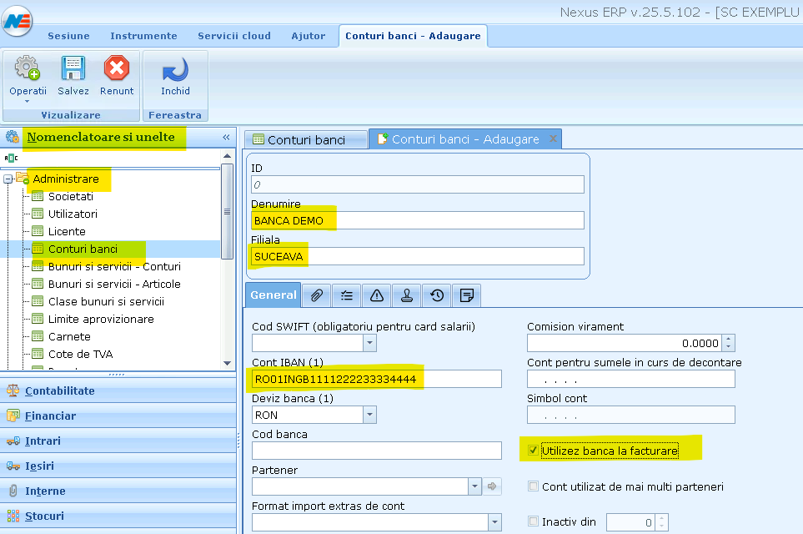This screenshot has width=803, height=534.
Task: Check Cont utilizat de mai multi parteneri
Action: coord(533,486)
